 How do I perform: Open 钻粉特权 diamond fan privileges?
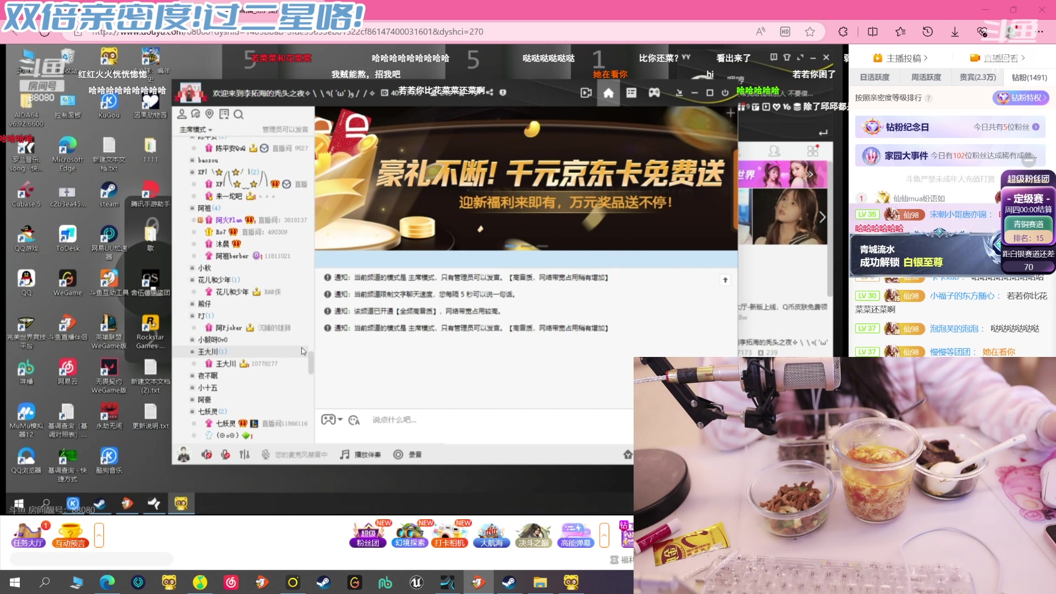click(x=1022, y=98)
